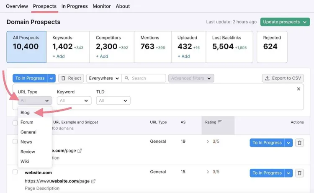Check the first prospect row checkbox
Image resolution: width=314 pixels, height=193 pixels.
tap(15, 142)
